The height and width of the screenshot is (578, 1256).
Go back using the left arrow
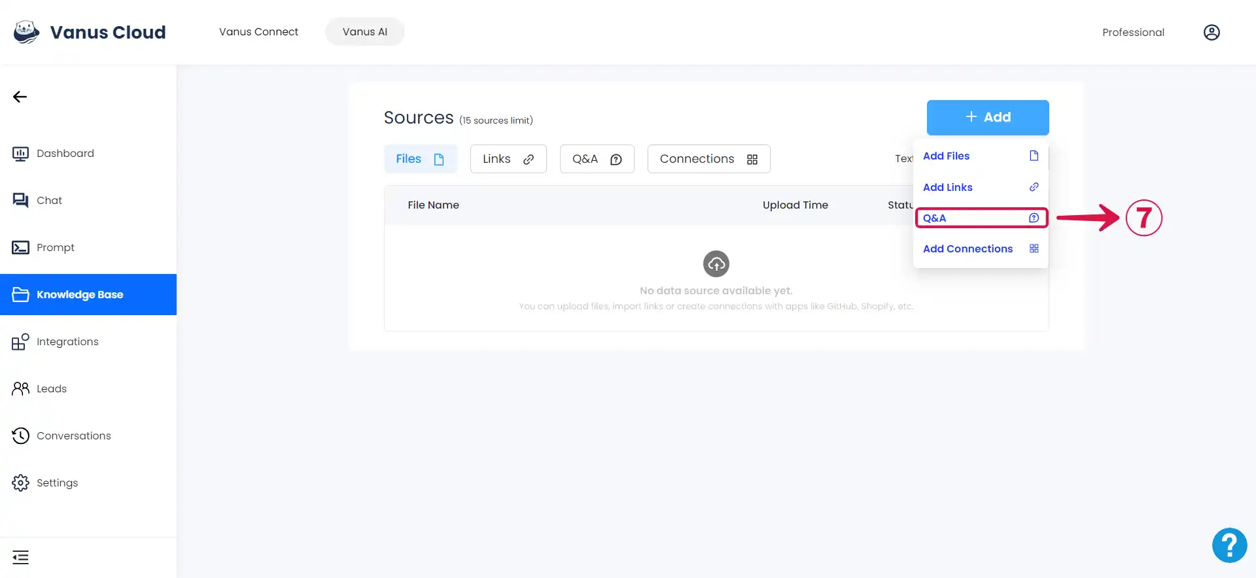(20, 97)
